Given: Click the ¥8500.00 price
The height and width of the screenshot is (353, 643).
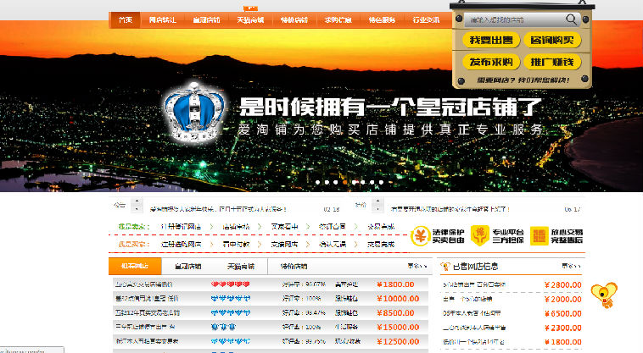Looking at the screenshot, I should pos(395,313).
